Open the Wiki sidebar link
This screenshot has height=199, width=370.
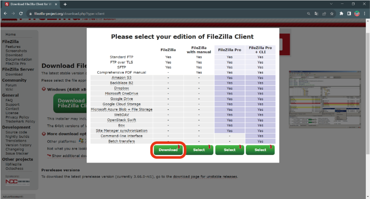pyautogui.click(x=9, y=90)
